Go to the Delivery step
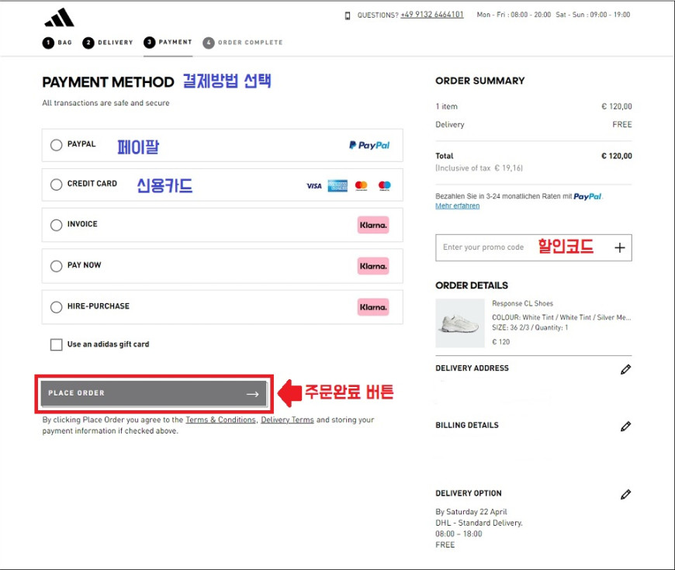The height and width of the screenshot is (570, 675). [x=108, y=43]
